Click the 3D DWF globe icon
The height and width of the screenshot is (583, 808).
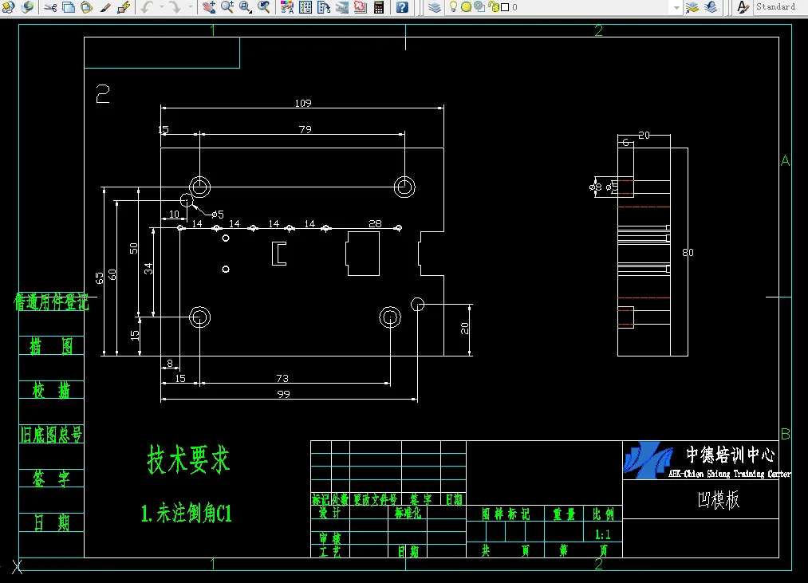27,6
